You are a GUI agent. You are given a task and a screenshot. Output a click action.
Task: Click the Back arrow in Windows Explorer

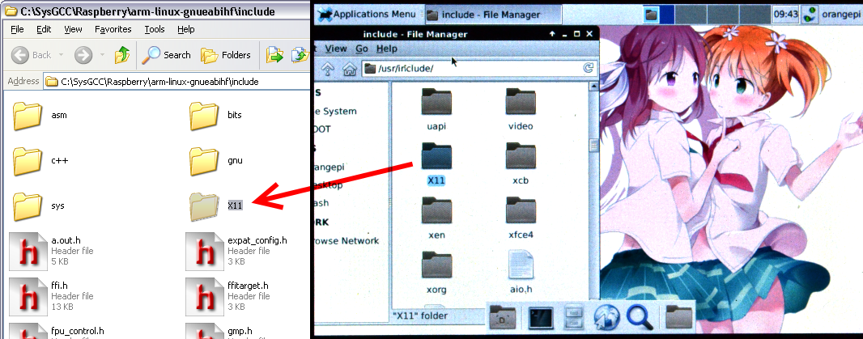click(19, 54)
